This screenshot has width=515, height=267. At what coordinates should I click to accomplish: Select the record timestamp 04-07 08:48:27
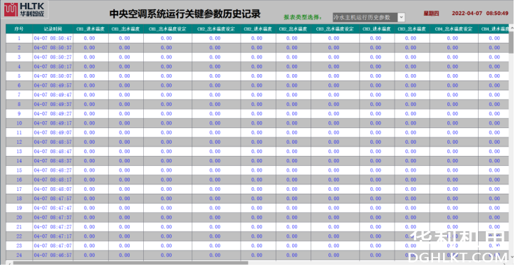pos(53,170)
